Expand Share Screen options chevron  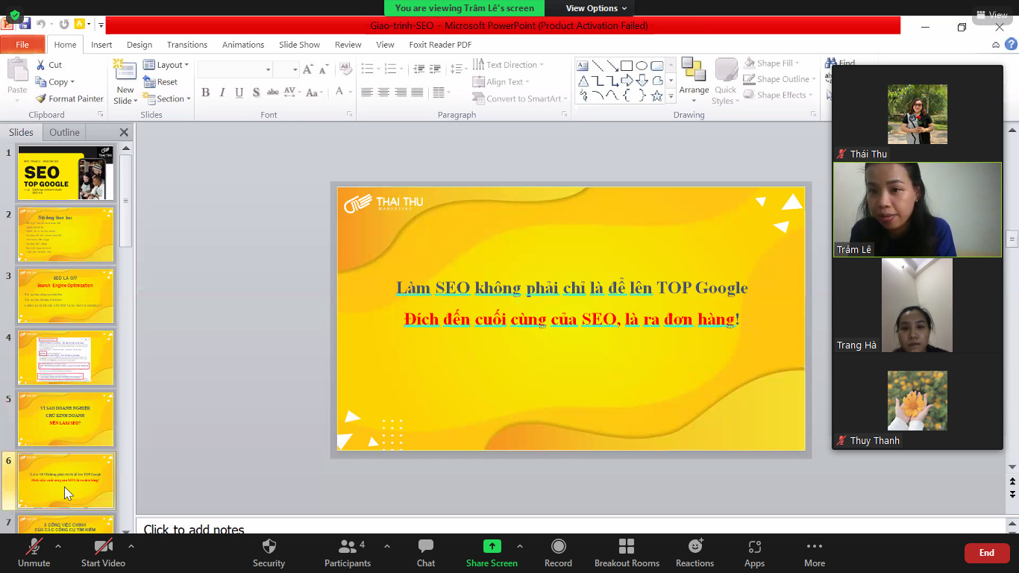(520, 546)
